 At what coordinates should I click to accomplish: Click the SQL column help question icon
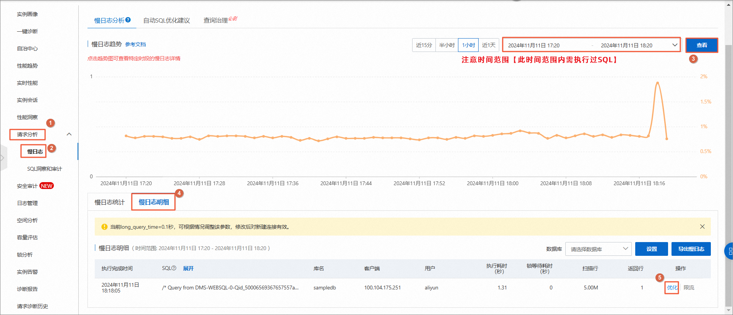pos(174,268)
